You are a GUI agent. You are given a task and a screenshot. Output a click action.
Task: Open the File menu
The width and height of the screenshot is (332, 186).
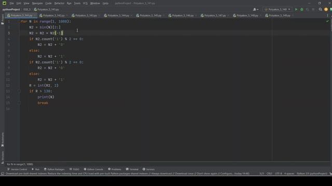pos(11,4)
